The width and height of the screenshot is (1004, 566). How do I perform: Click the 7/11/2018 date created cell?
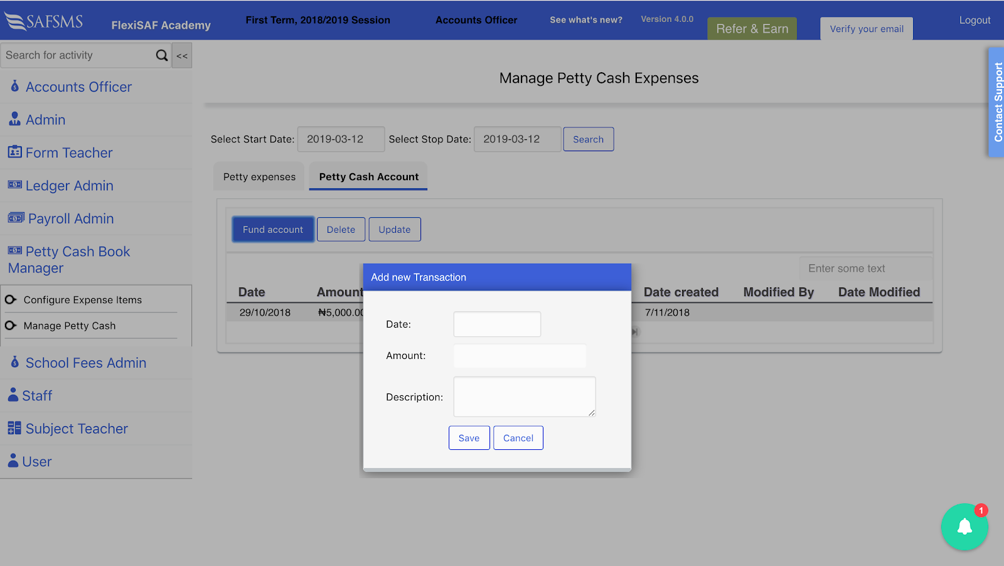click(667, 312)
